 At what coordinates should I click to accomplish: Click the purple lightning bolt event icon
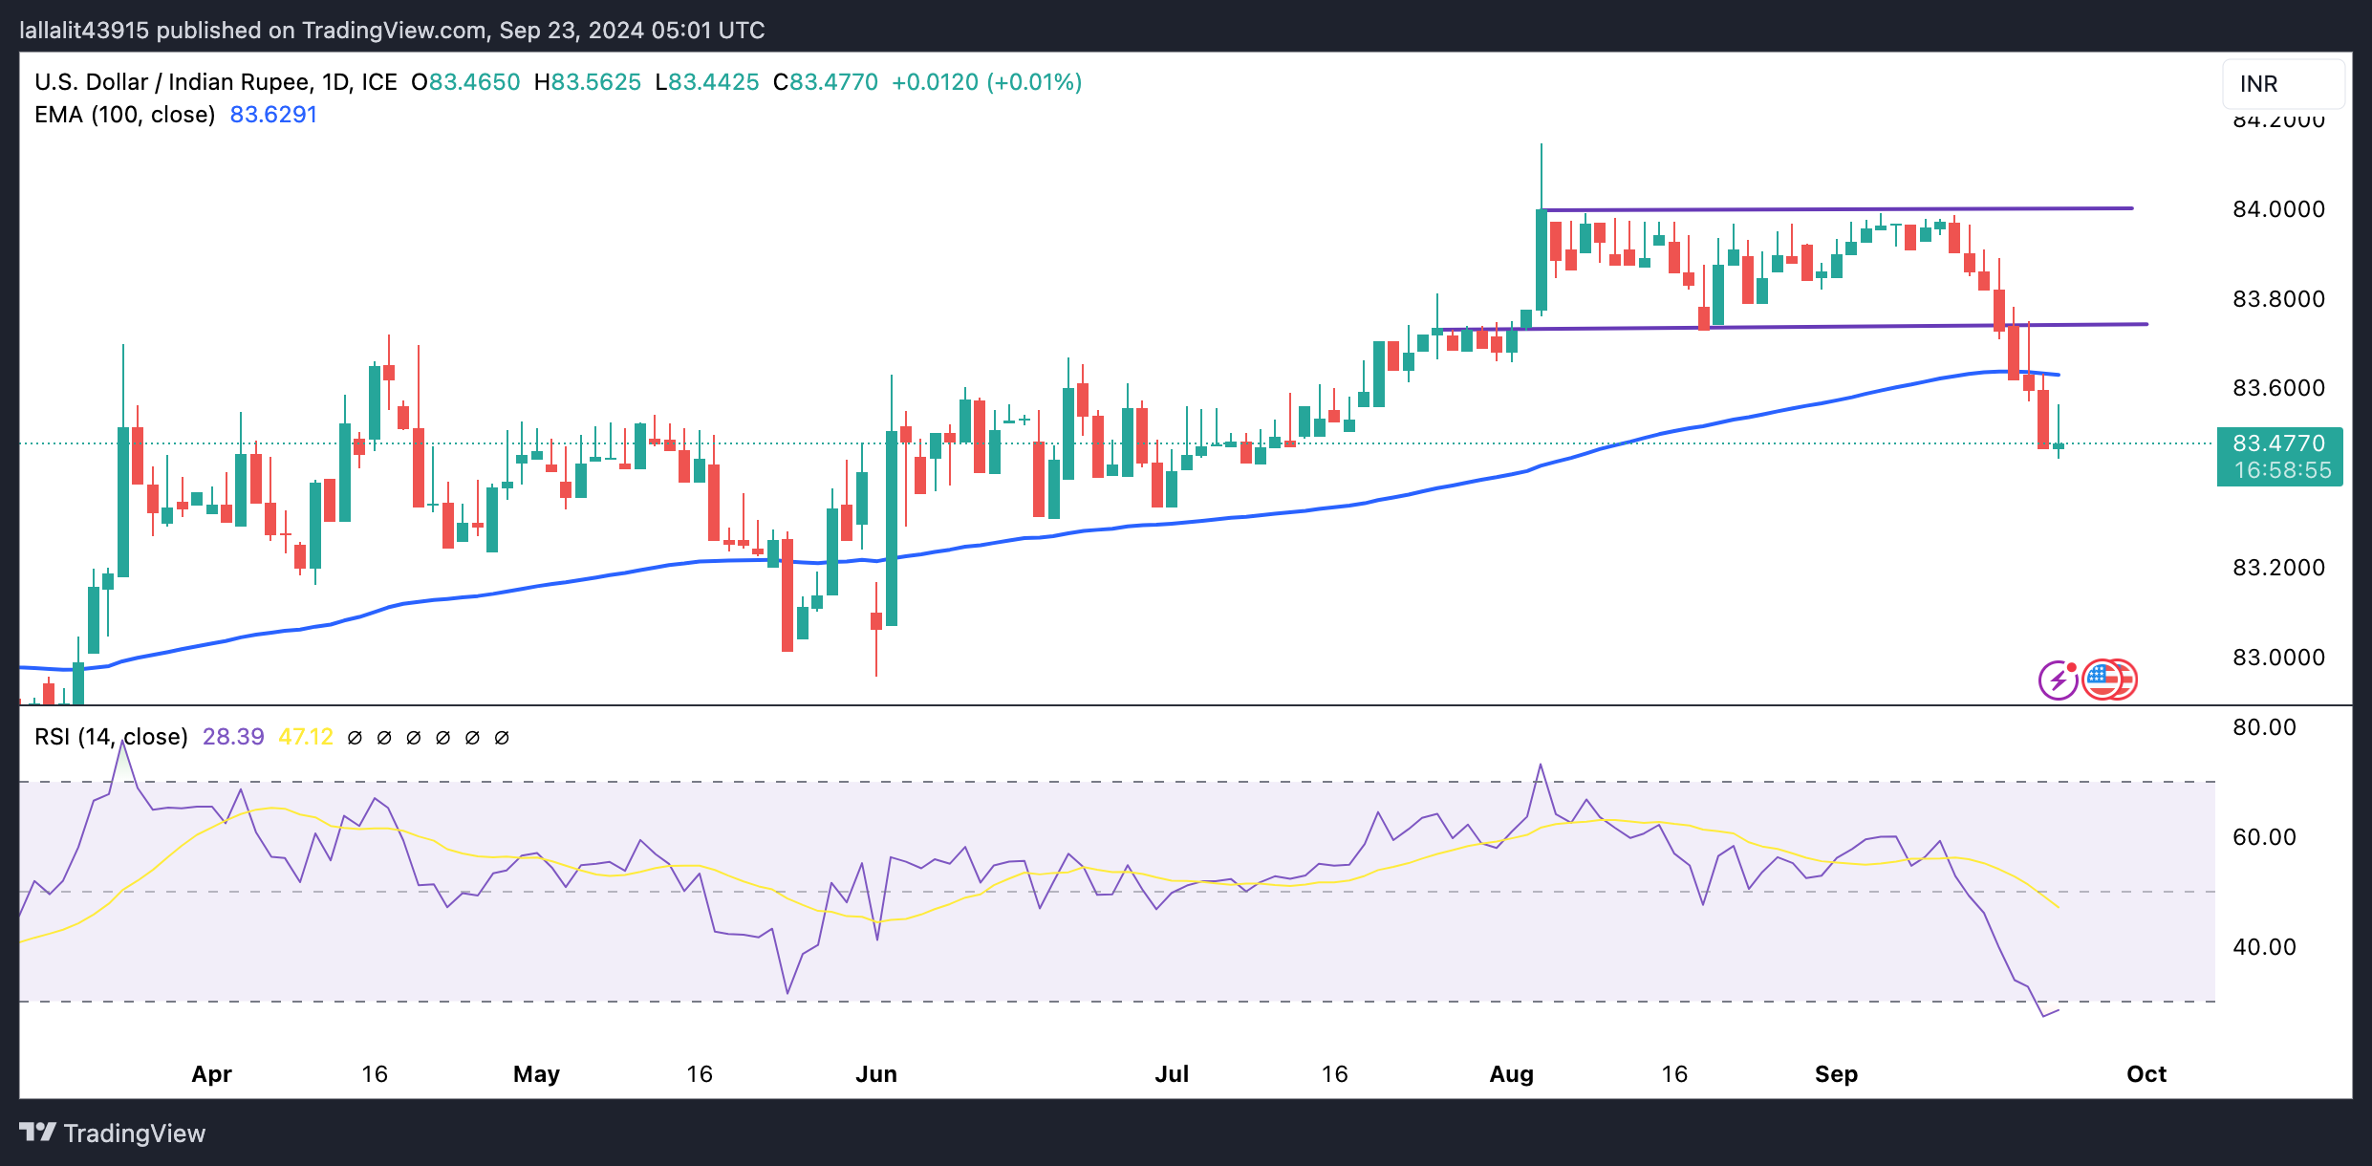2057,680
